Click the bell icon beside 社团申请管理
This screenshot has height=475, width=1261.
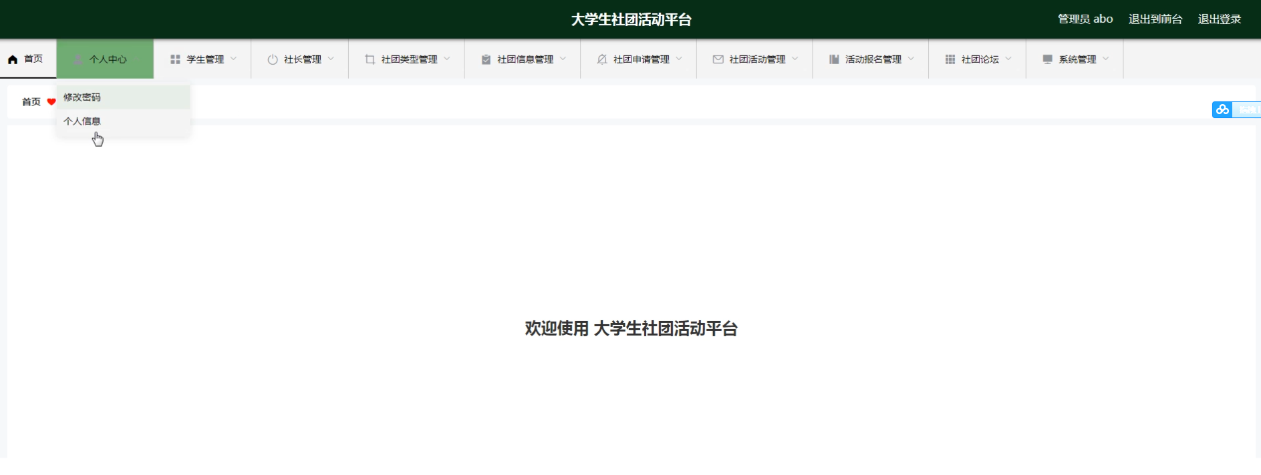click(x=602, y=59)
